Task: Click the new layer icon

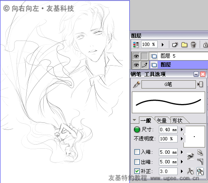Action: tap(175, 45)
